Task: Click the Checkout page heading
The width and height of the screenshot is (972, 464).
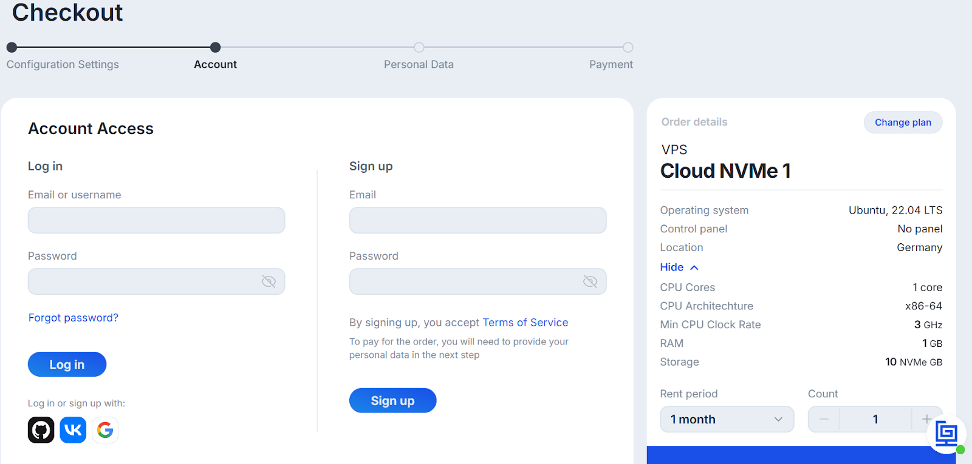Action: click(x=67, y=12)
